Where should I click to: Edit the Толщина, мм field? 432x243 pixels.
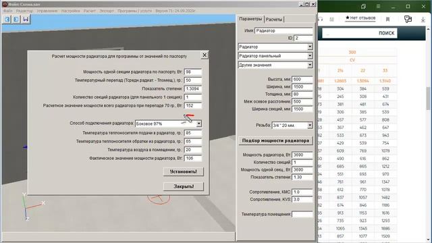click(302, 94)
